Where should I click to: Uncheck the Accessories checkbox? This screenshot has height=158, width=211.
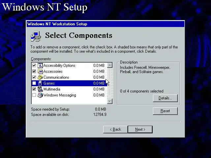pos(34,71)
